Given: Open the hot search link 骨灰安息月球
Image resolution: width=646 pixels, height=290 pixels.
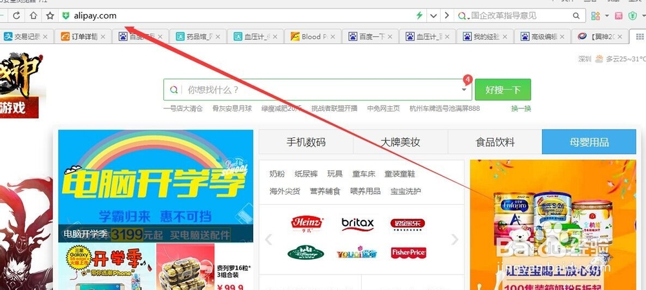Looking at the screenshot, I should (x=232, y=108).
